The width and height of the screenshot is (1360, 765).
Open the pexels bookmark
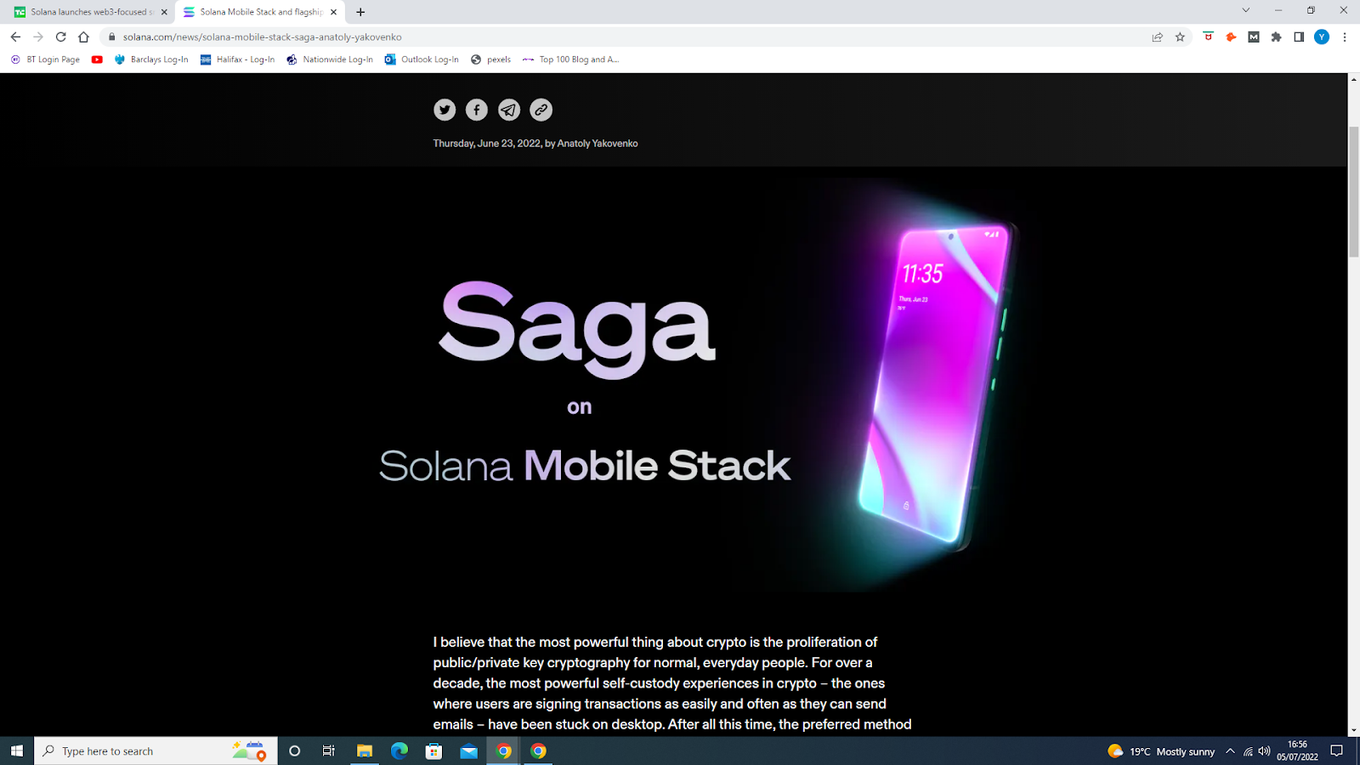(490, 59)
